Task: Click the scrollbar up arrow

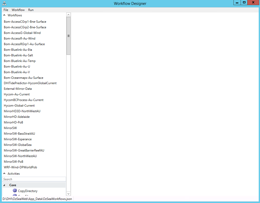Action: point(69,15)
